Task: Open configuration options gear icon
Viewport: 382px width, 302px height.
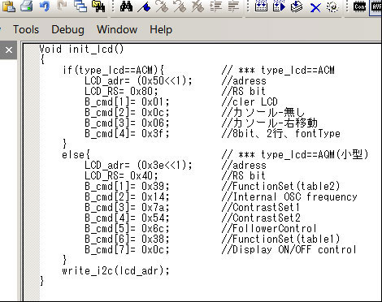Action: click(x=332, y=6)
